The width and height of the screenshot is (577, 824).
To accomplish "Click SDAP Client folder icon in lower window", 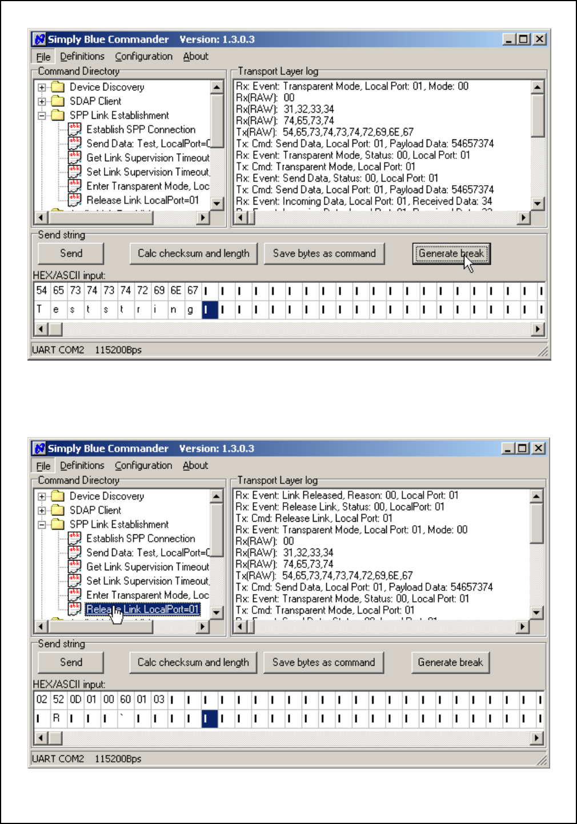I will 58,510.
